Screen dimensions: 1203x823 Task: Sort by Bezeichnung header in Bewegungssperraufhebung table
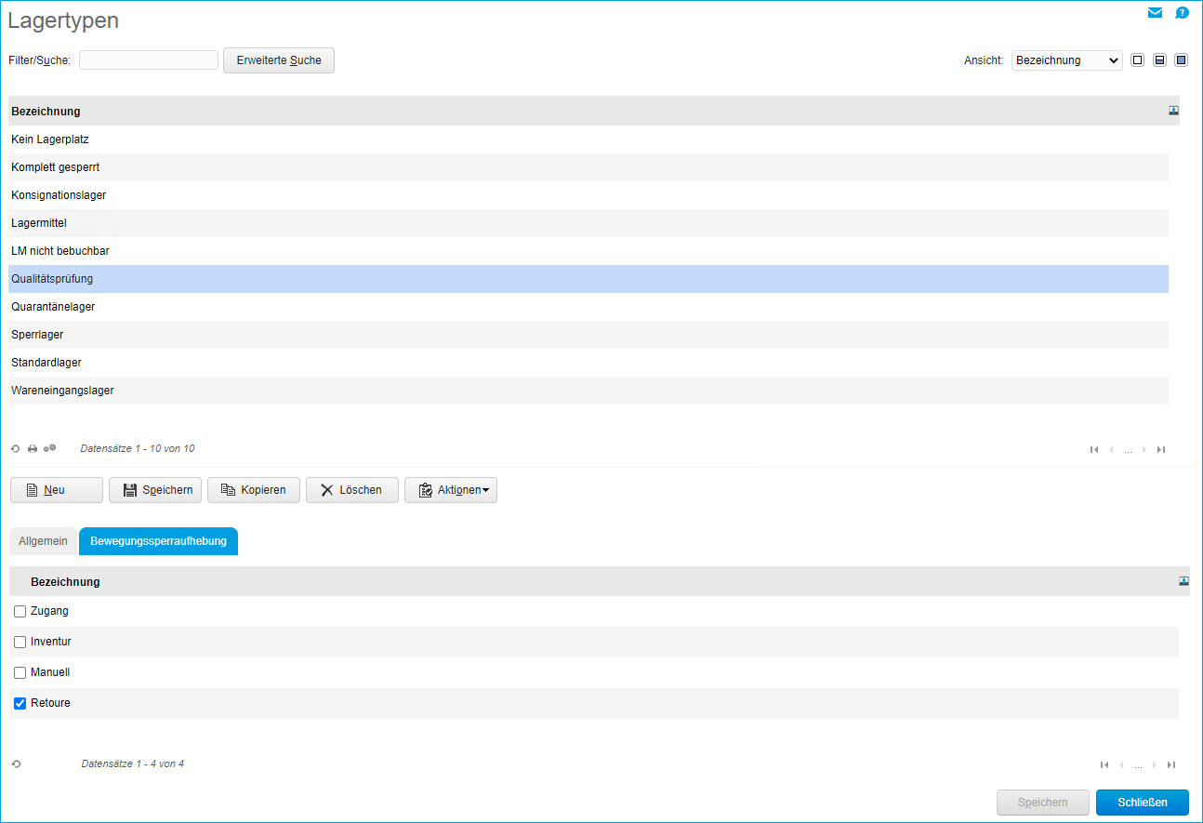tap(65, 582)
